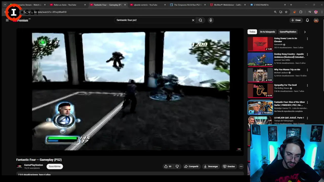Screen dimensions: 324x182
Task: Click 'The Rolling Stones' channel name
Action: coord(282,88)
